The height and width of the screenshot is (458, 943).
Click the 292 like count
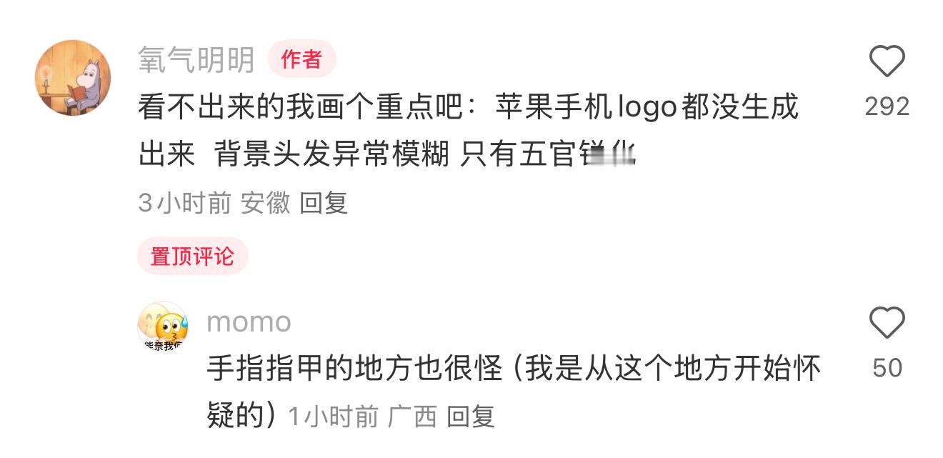click(x=887, y=106)
